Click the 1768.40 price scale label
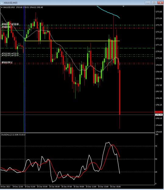The height and width of the screenshot is (190, 164). tap(159, 79)
